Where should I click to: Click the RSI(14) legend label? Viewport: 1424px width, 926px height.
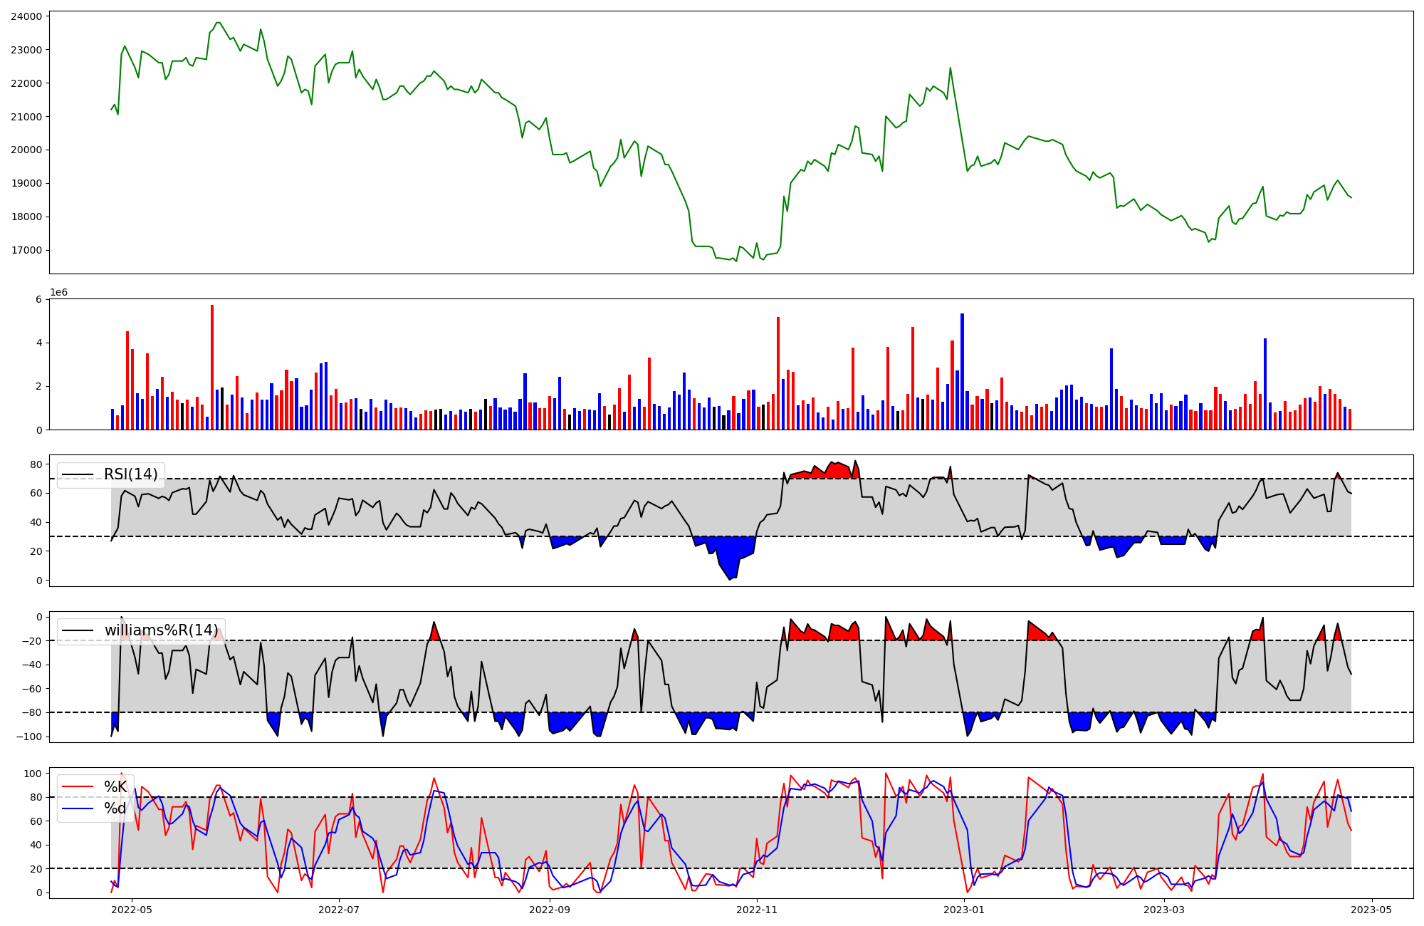pos(131,474)
